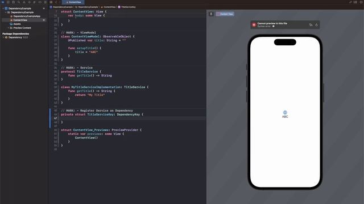The image size is (364, 204).
Task: Open the Issue navigator warning icon
Action: click(24, 2)
